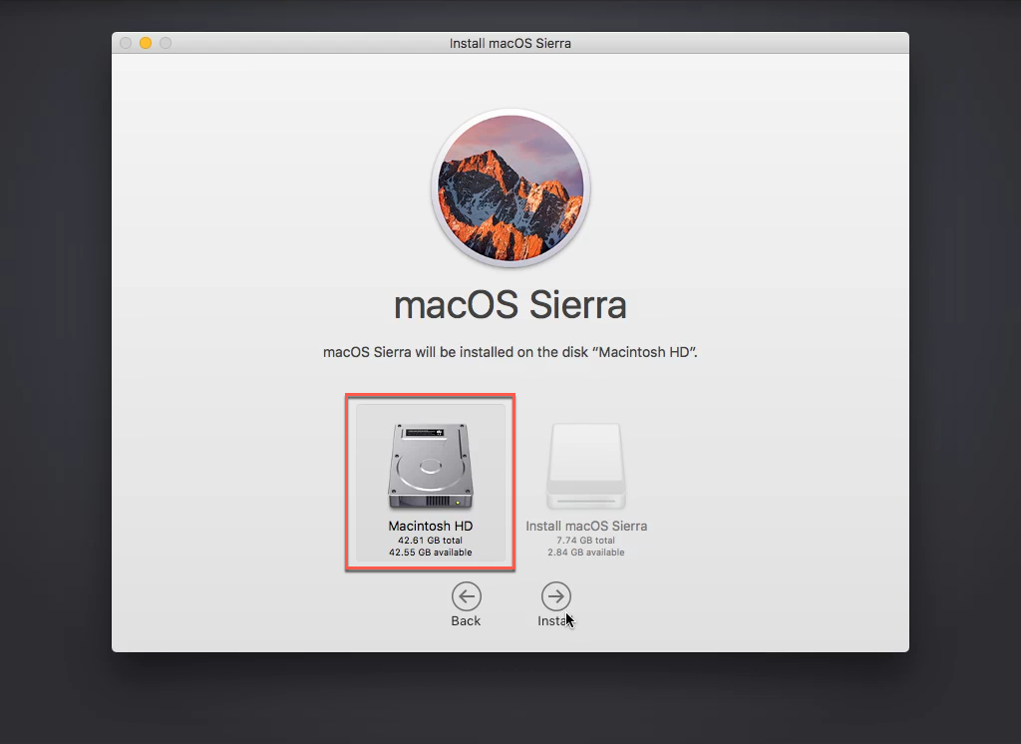Click the Macintosh HD name label
Screen dimensions: 1021x744
[x=431, y=526]
